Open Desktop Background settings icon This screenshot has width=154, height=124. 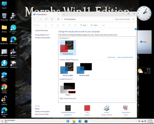pos(68,108)
